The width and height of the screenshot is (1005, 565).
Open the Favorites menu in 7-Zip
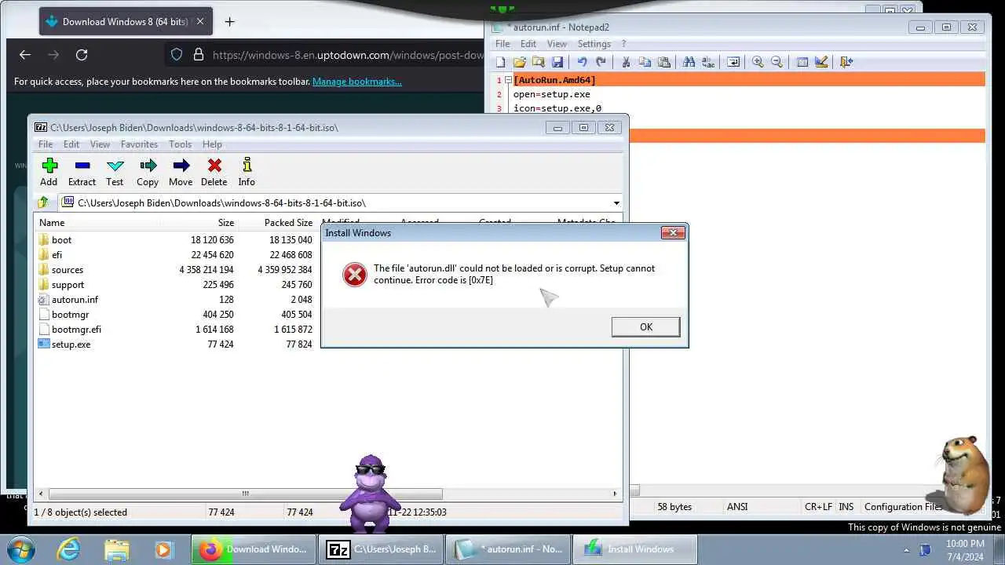[139, 144]
